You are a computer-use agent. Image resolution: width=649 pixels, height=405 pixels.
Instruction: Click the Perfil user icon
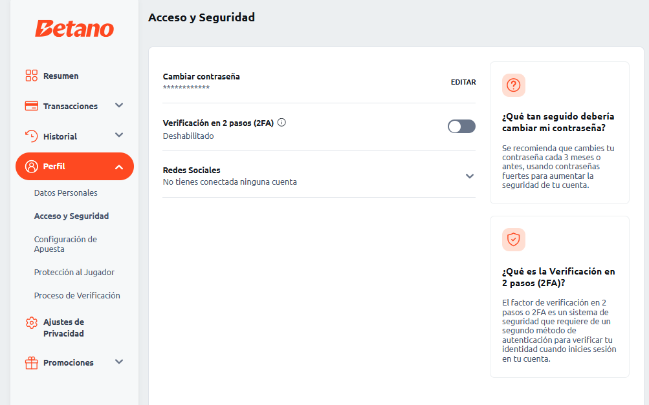tap(32, 167)
